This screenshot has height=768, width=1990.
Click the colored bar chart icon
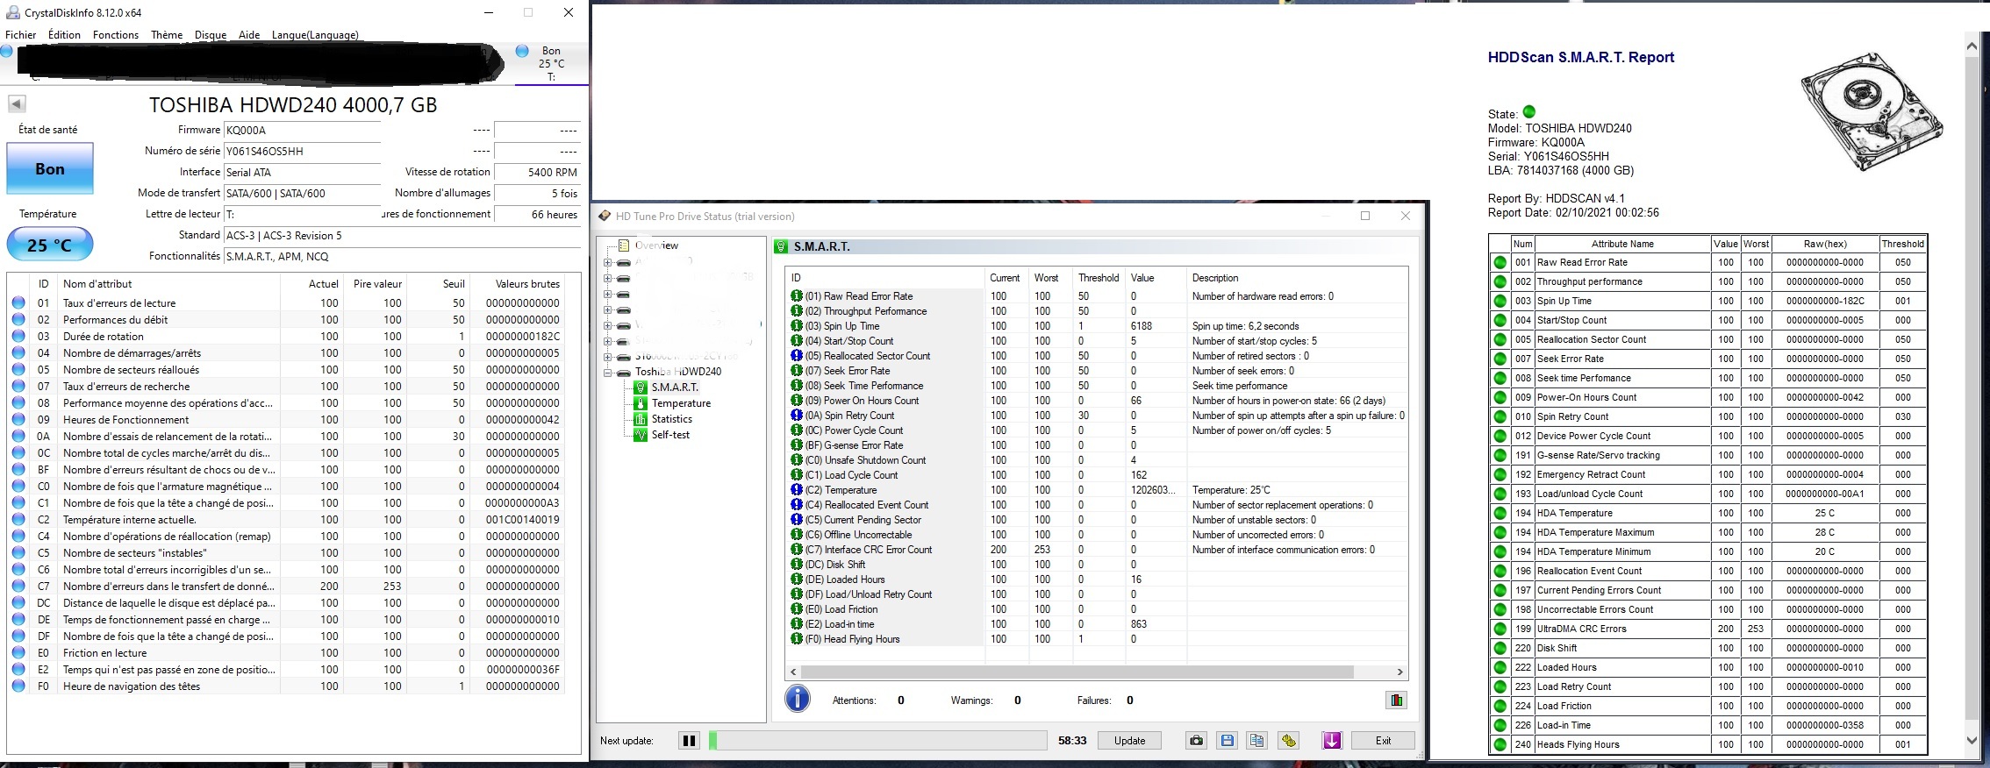point(1396,700)
